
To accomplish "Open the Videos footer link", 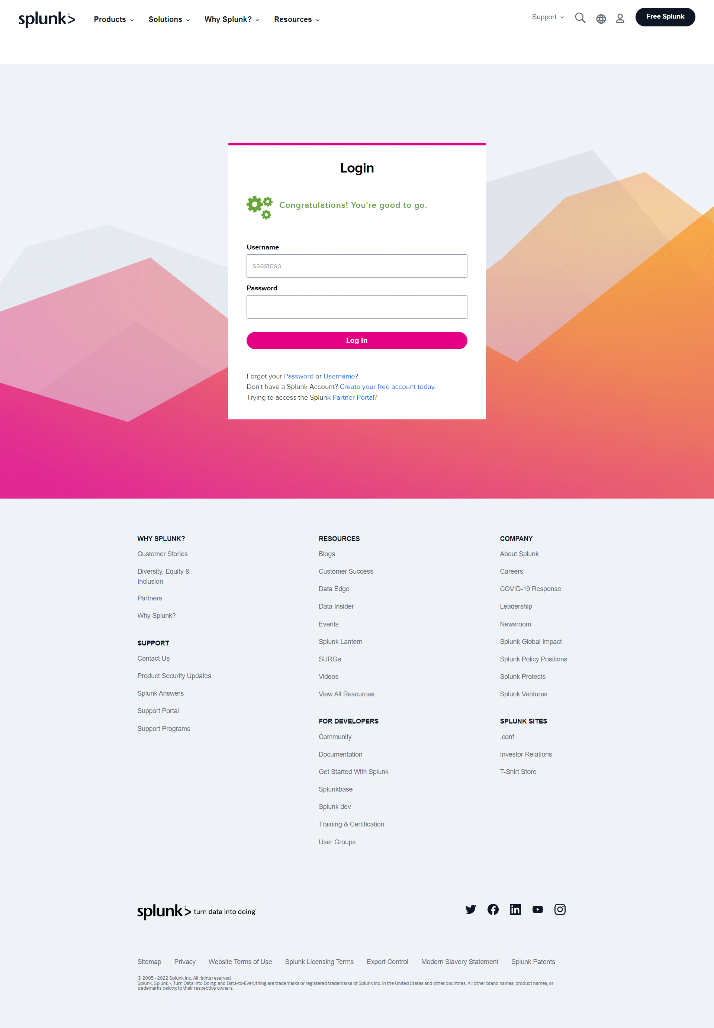I will [x=328, y=676].
